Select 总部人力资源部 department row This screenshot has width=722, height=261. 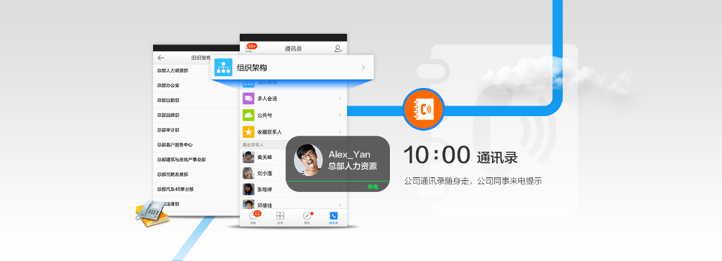(196, 71)
